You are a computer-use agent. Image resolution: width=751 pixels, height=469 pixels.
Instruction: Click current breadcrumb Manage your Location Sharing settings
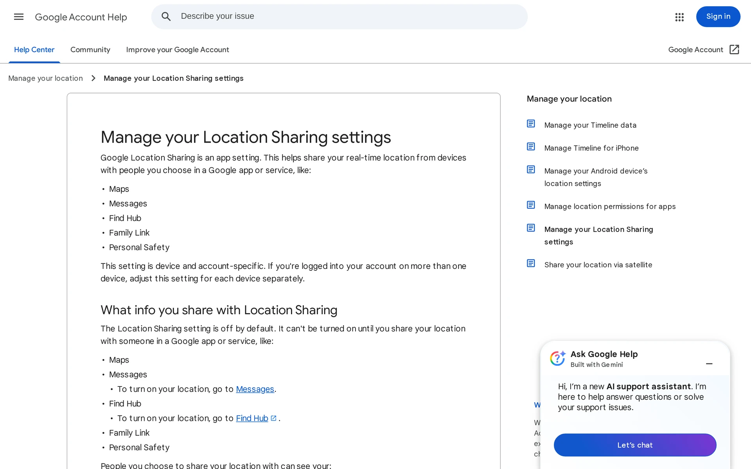point(174,78)
